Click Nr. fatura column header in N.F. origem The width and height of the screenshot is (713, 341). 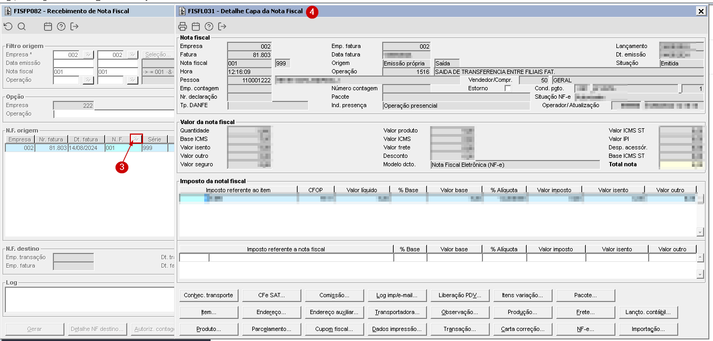pos(51,139)
